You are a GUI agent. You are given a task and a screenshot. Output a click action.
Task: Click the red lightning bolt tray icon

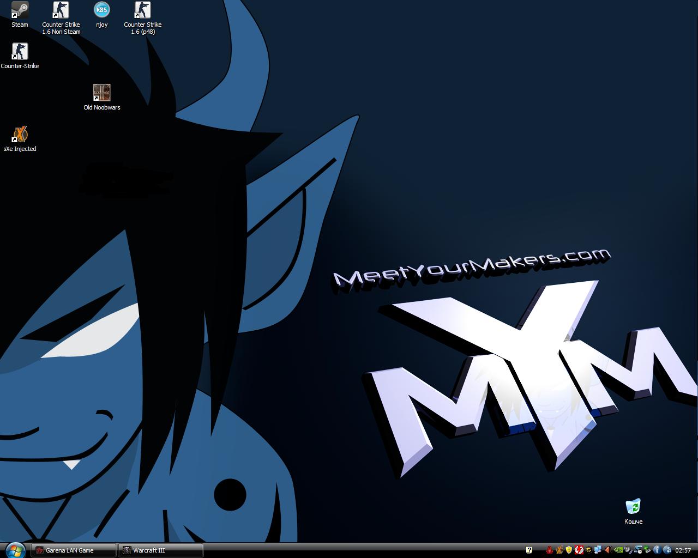pyautogui.click(x=579, y=550)
